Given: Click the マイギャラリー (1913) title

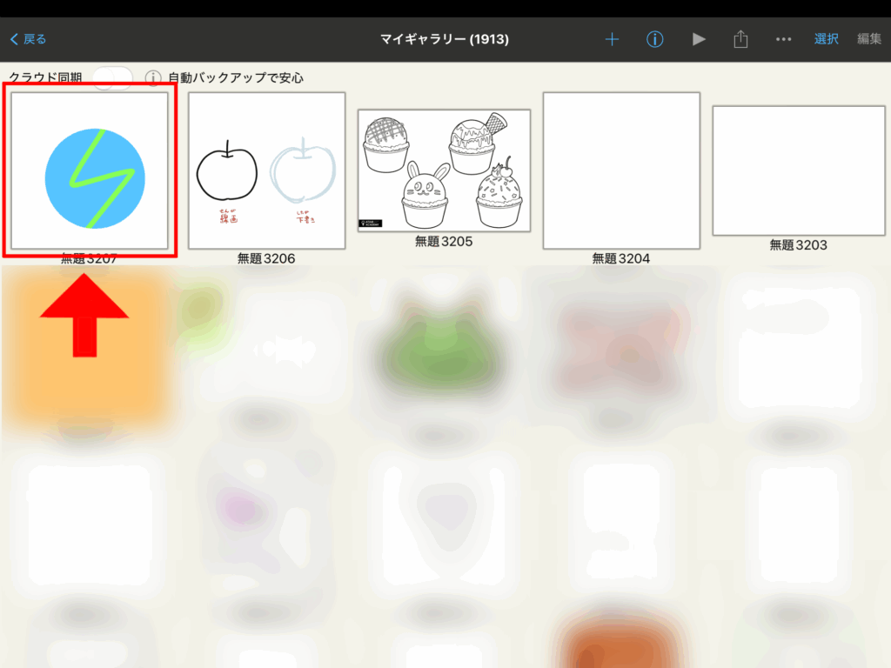Looking at the screenshot, I should pos(445,39).
